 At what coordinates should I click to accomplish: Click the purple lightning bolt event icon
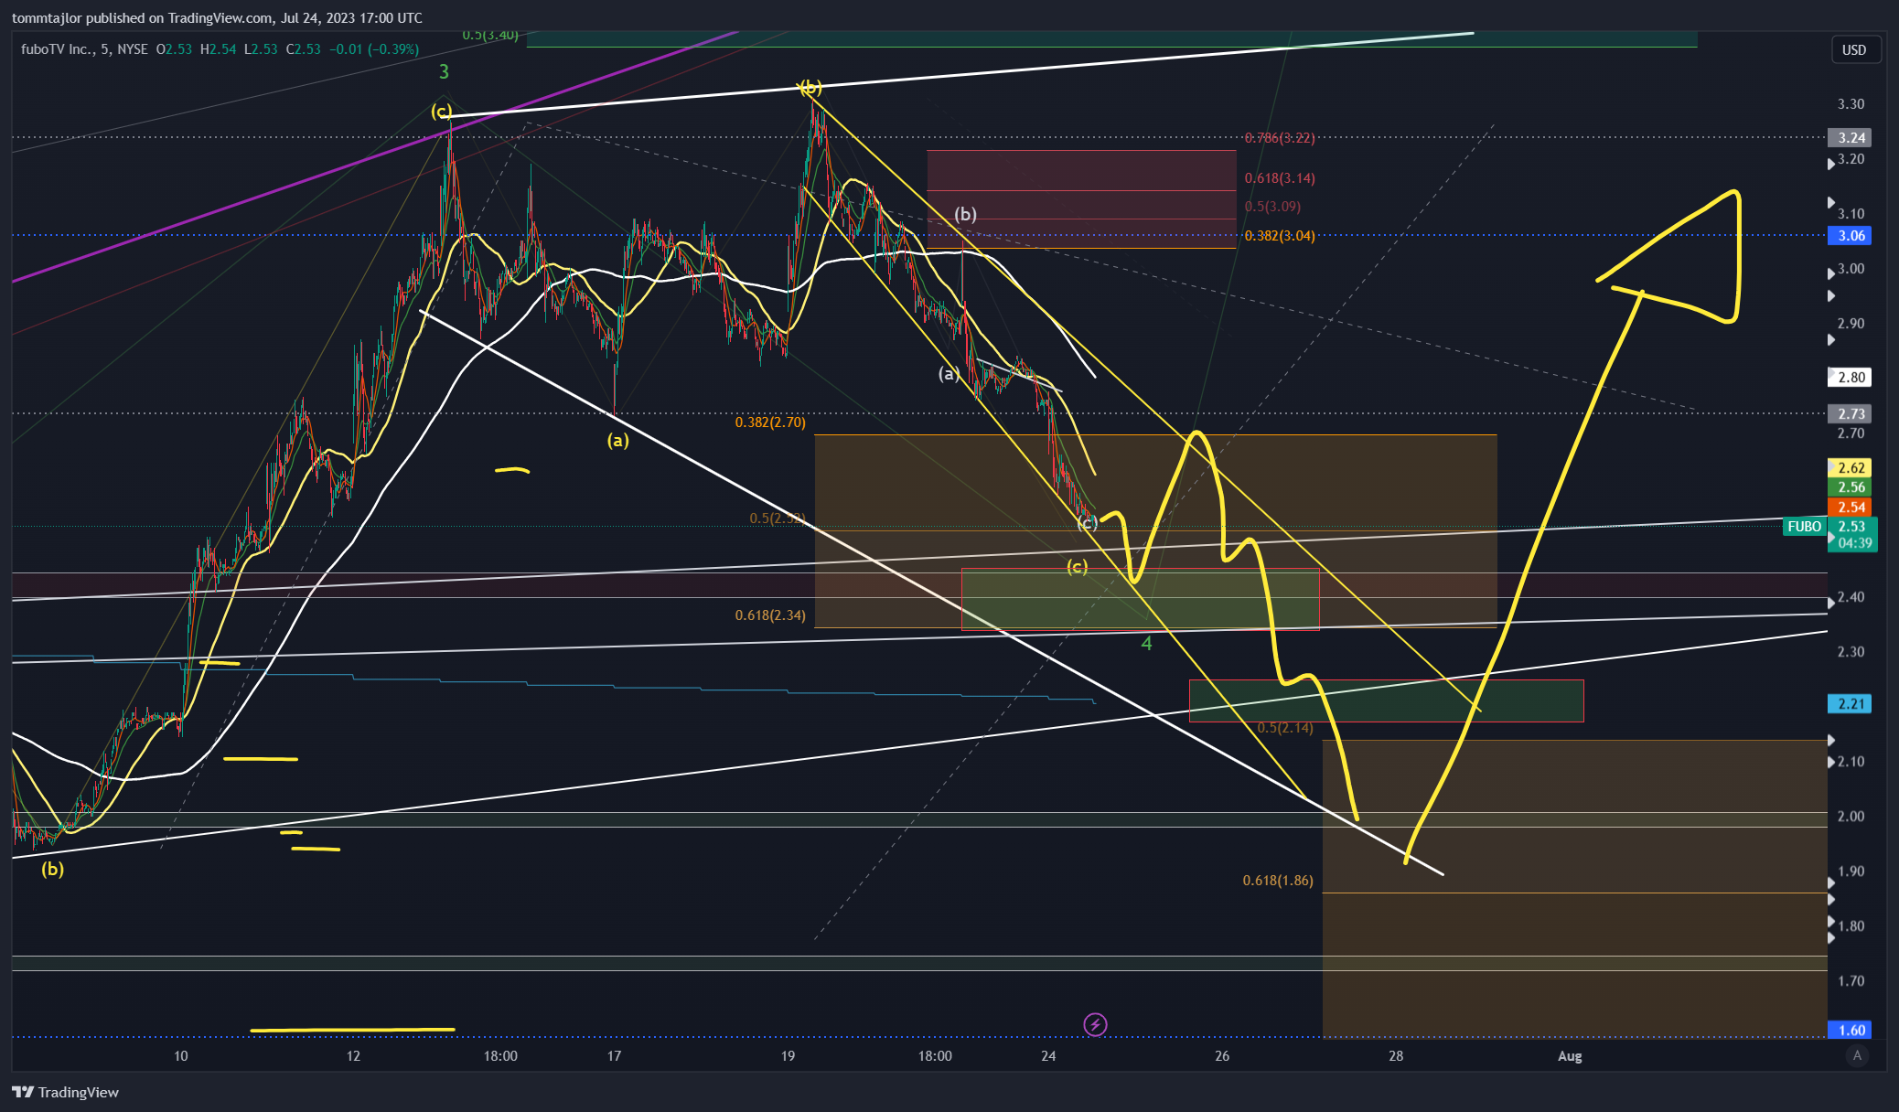pos(1095,1024)
